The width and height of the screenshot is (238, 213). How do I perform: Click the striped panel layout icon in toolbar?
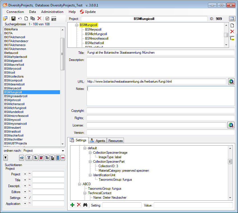click(54, 19)
